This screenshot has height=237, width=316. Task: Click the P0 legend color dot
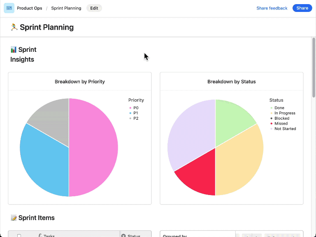tap(130, 108)
